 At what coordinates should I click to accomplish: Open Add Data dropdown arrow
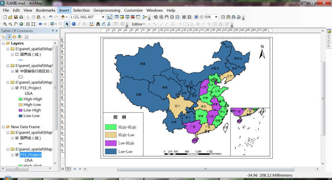tap(66, 17)
